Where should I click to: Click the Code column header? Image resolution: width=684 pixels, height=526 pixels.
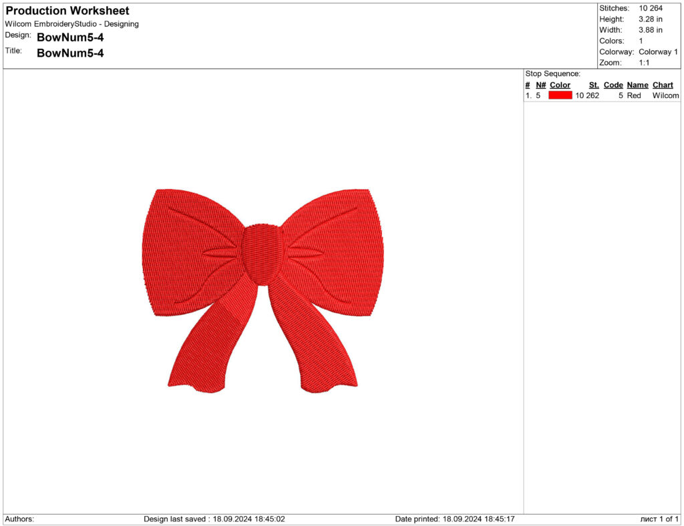tap(613, 85)
